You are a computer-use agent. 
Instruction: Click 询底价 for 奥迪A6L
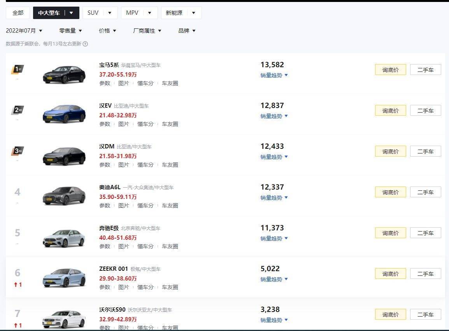pyautogui.click(x=390, y=192)
